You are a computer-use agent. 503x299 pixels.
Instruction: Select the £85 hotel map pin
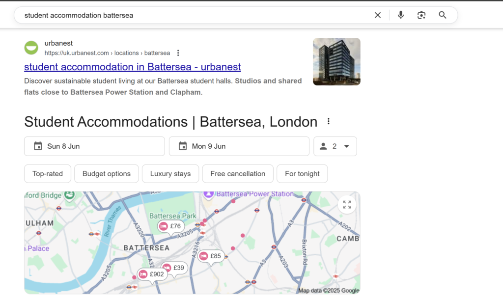(x=211, y=256)
